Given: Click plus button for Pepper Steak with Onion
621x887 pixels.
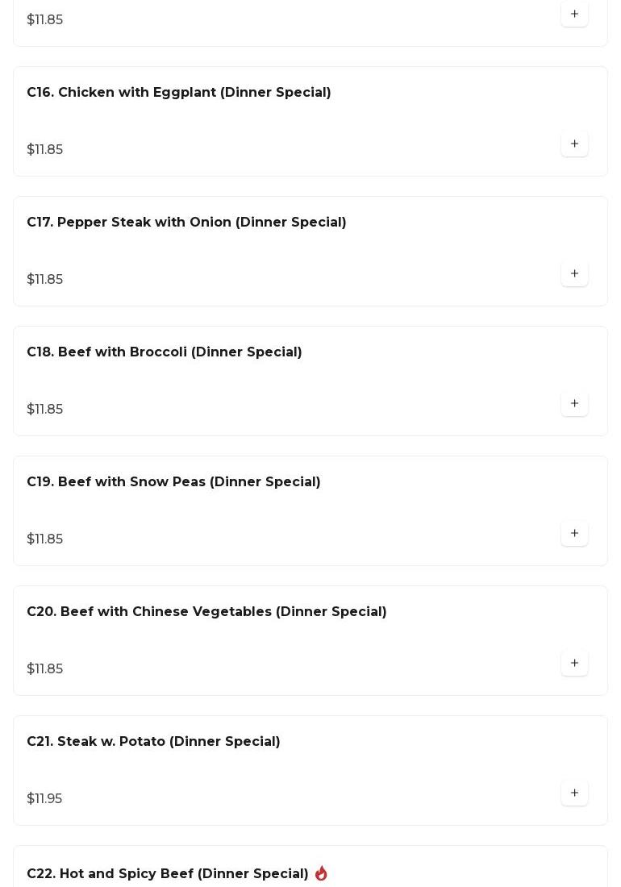Looking at the screenshot, I should 574,274.
